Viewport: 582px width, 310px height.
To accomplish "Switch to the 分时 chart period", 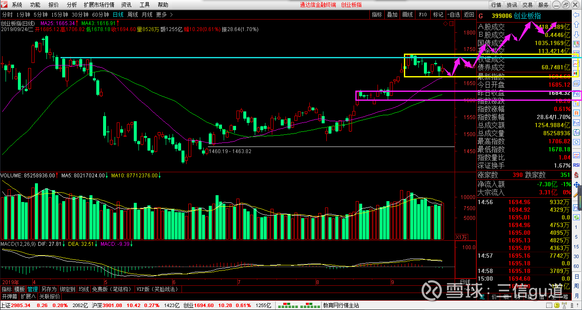I will pos(7,14).
